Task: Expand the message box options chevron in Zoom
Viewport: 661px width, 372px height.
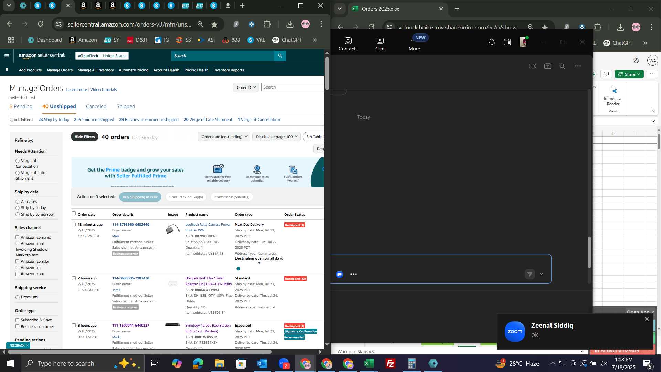Action: [x=541, y=275]
